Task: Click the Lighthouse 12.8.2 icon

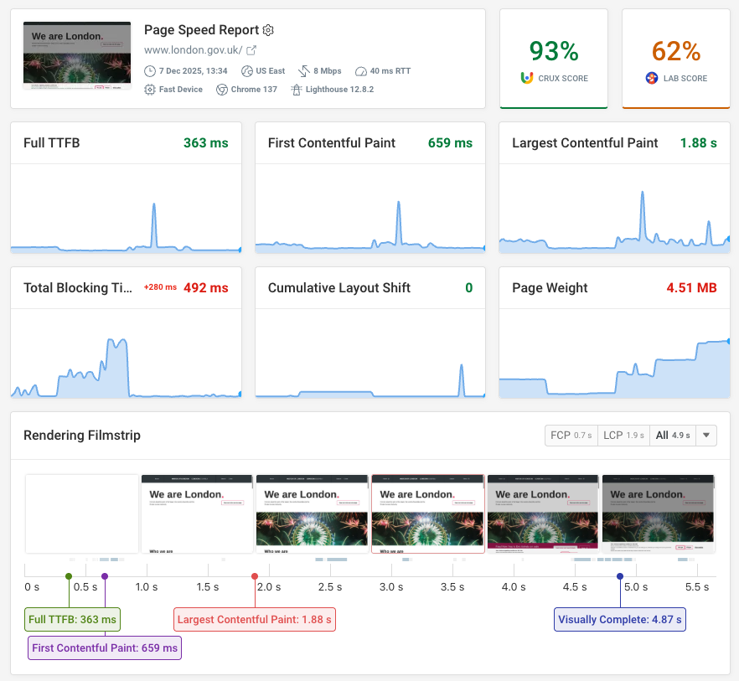Action: click(297, 89)
